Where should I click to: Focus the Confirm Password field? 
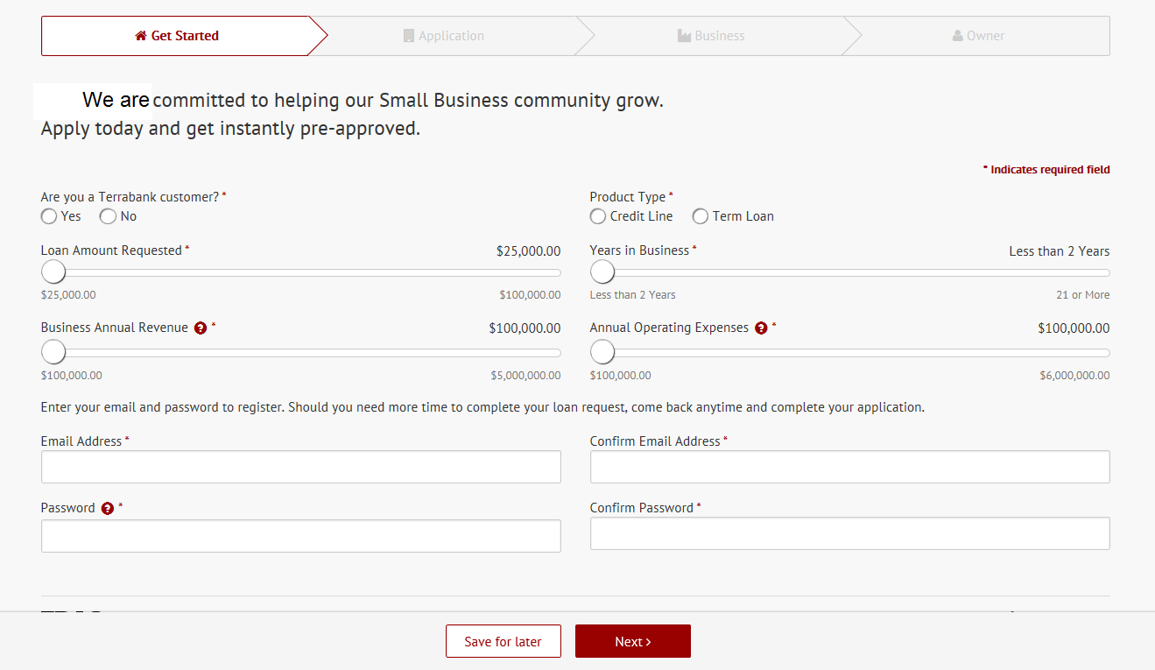(849, 533)
